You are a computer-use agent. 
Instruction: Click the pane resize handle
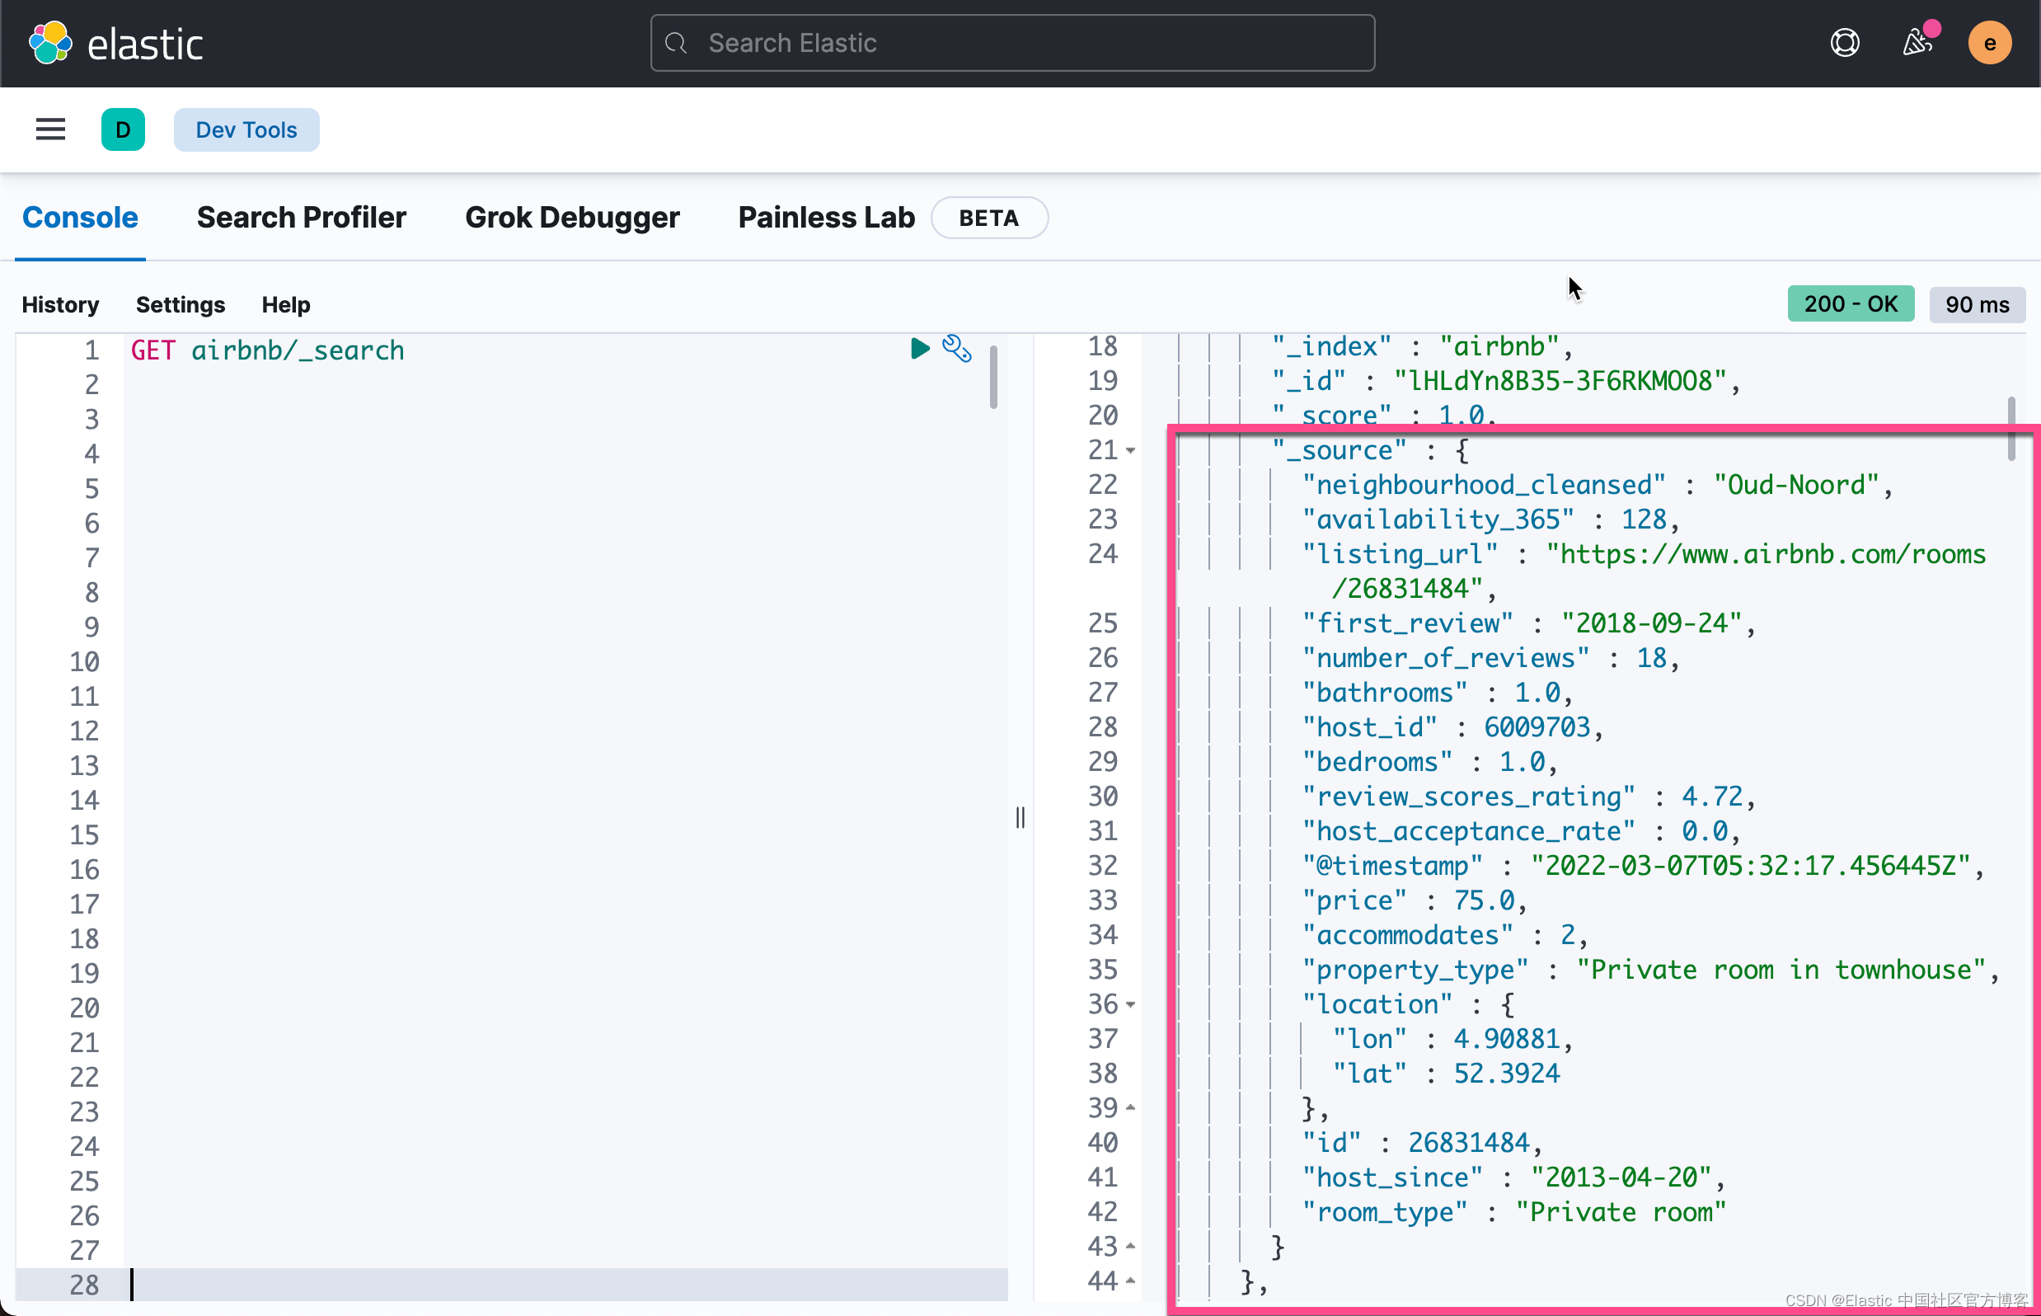(1020, 818)
